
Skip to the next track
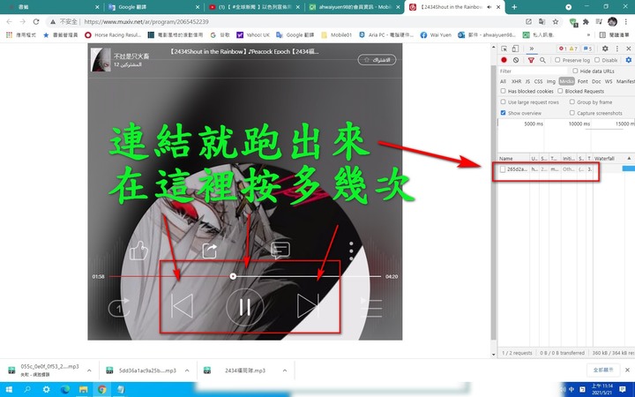[308, 306]
